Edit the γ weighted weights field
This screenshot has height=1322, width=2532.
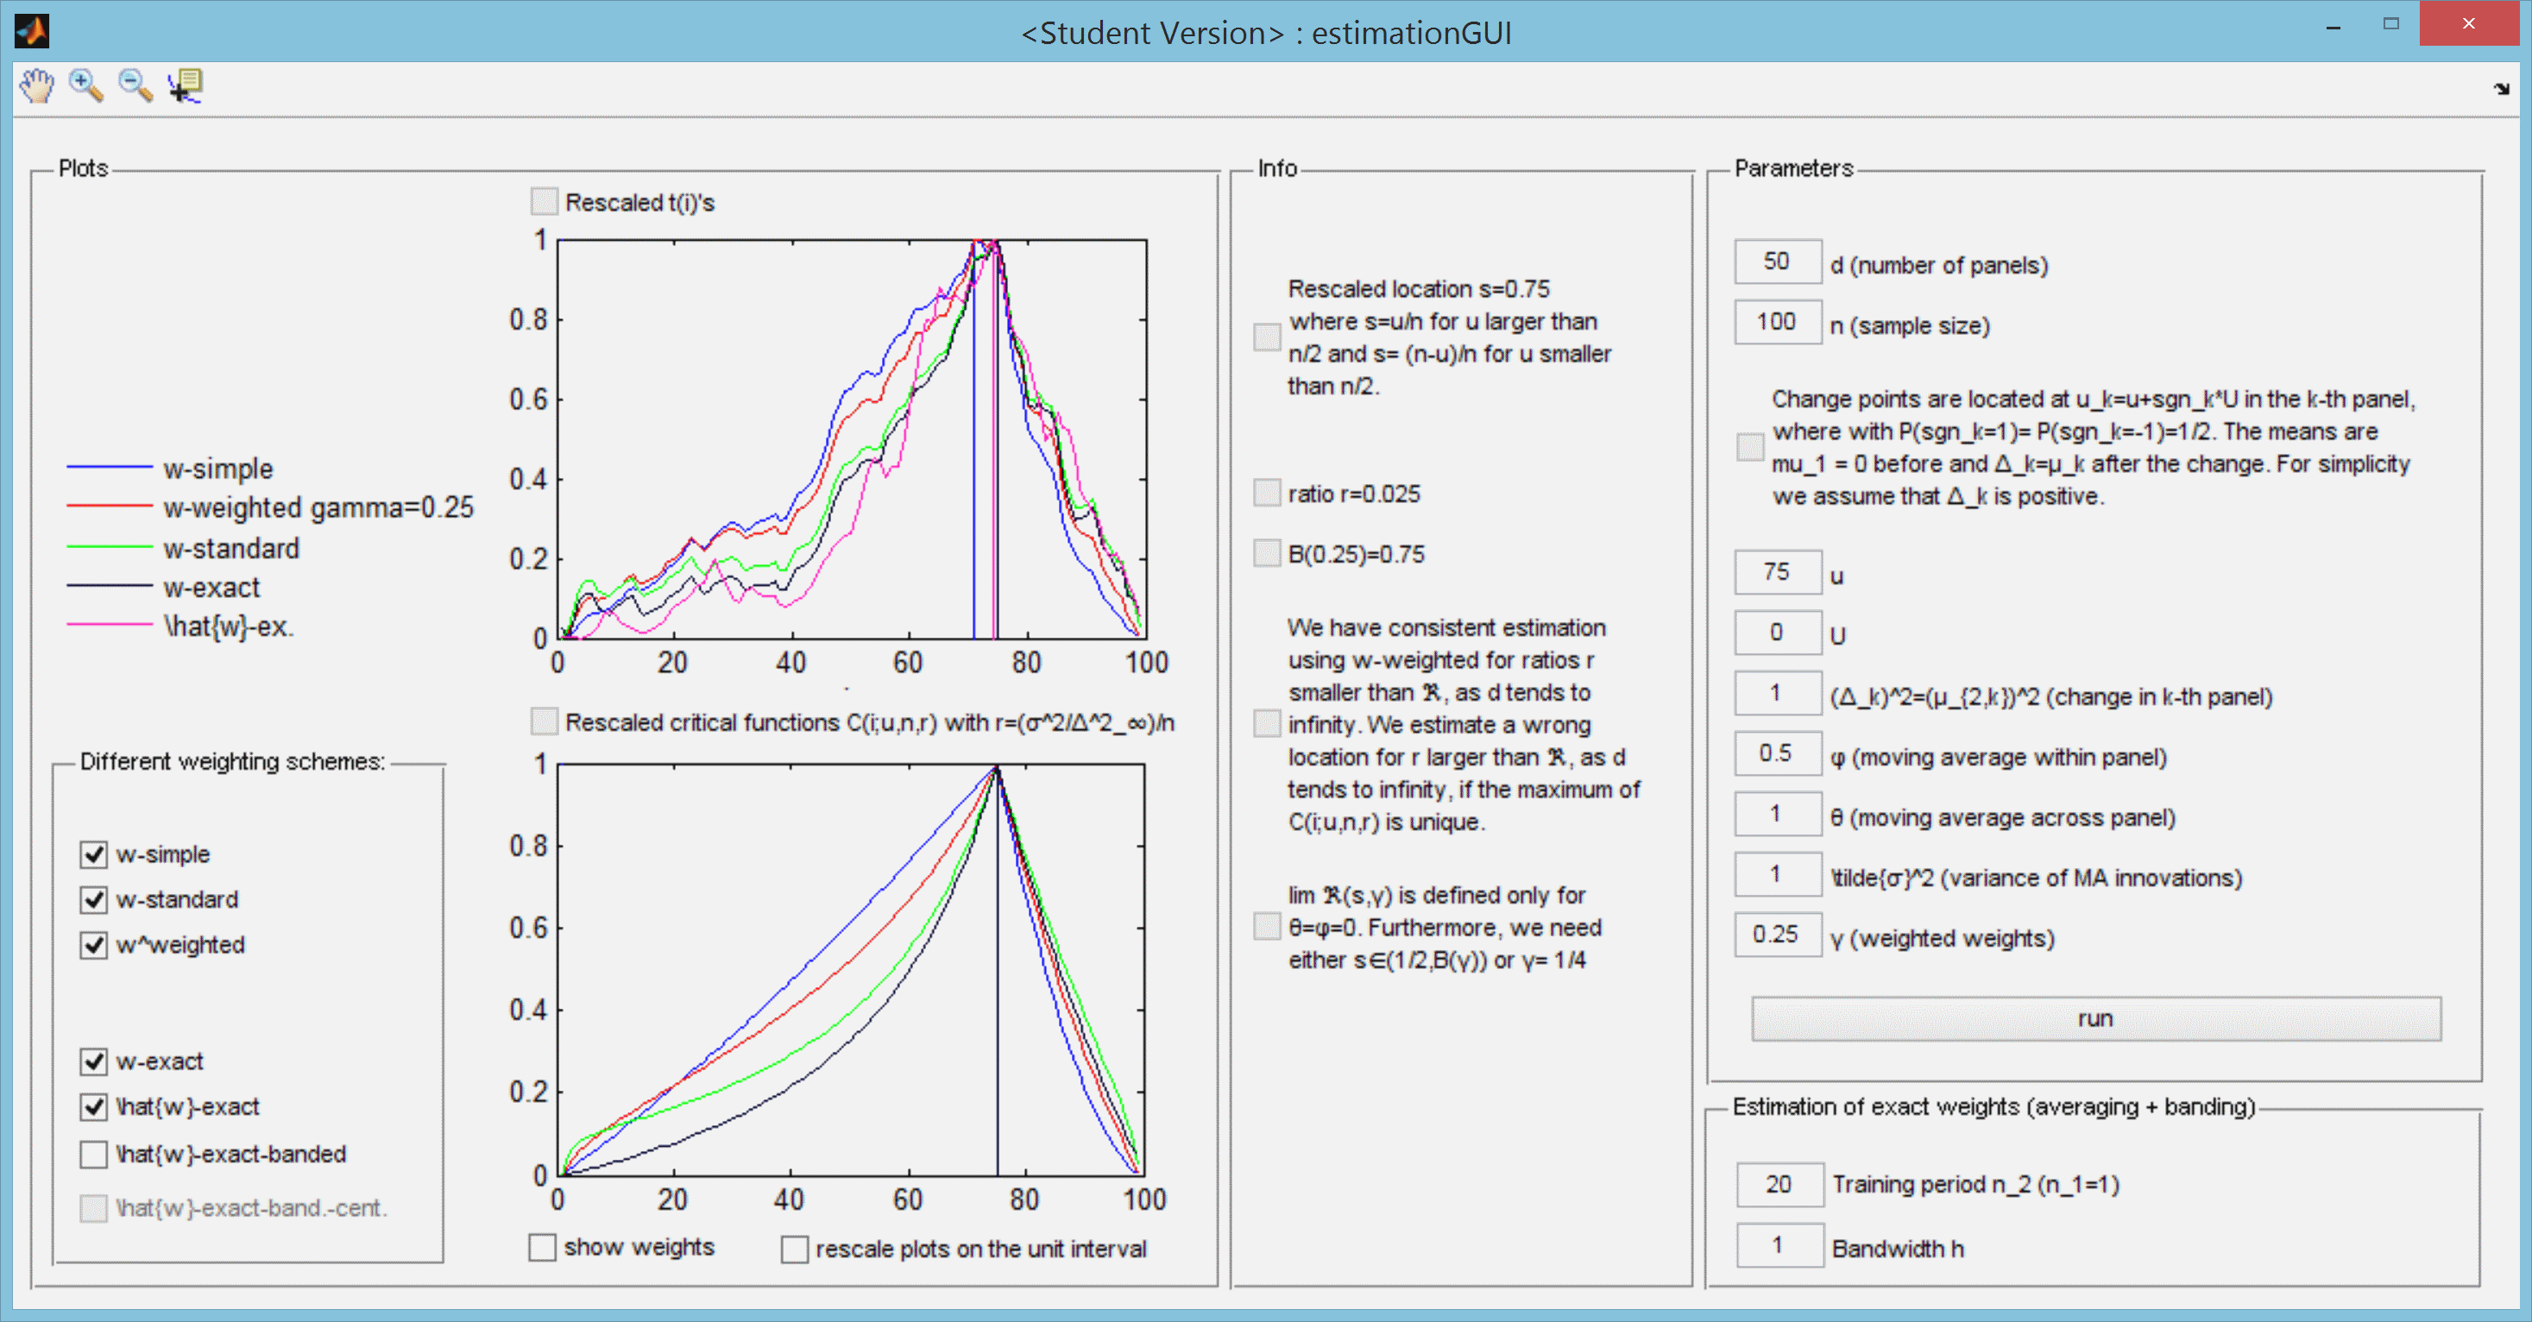[1777, 935]
